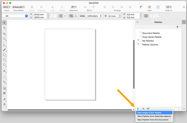
Task: Select the Rectangle tool
Action: [4, 55]
